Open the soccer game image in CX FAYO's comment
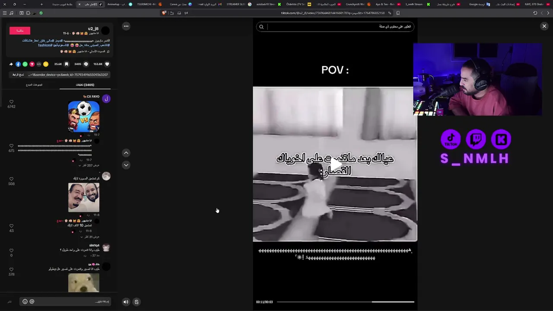 point(84,117)
